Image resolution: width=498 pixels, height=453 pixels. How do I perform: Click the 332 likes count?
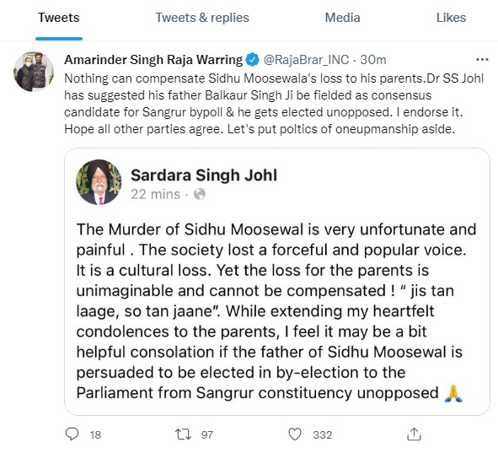323,434
